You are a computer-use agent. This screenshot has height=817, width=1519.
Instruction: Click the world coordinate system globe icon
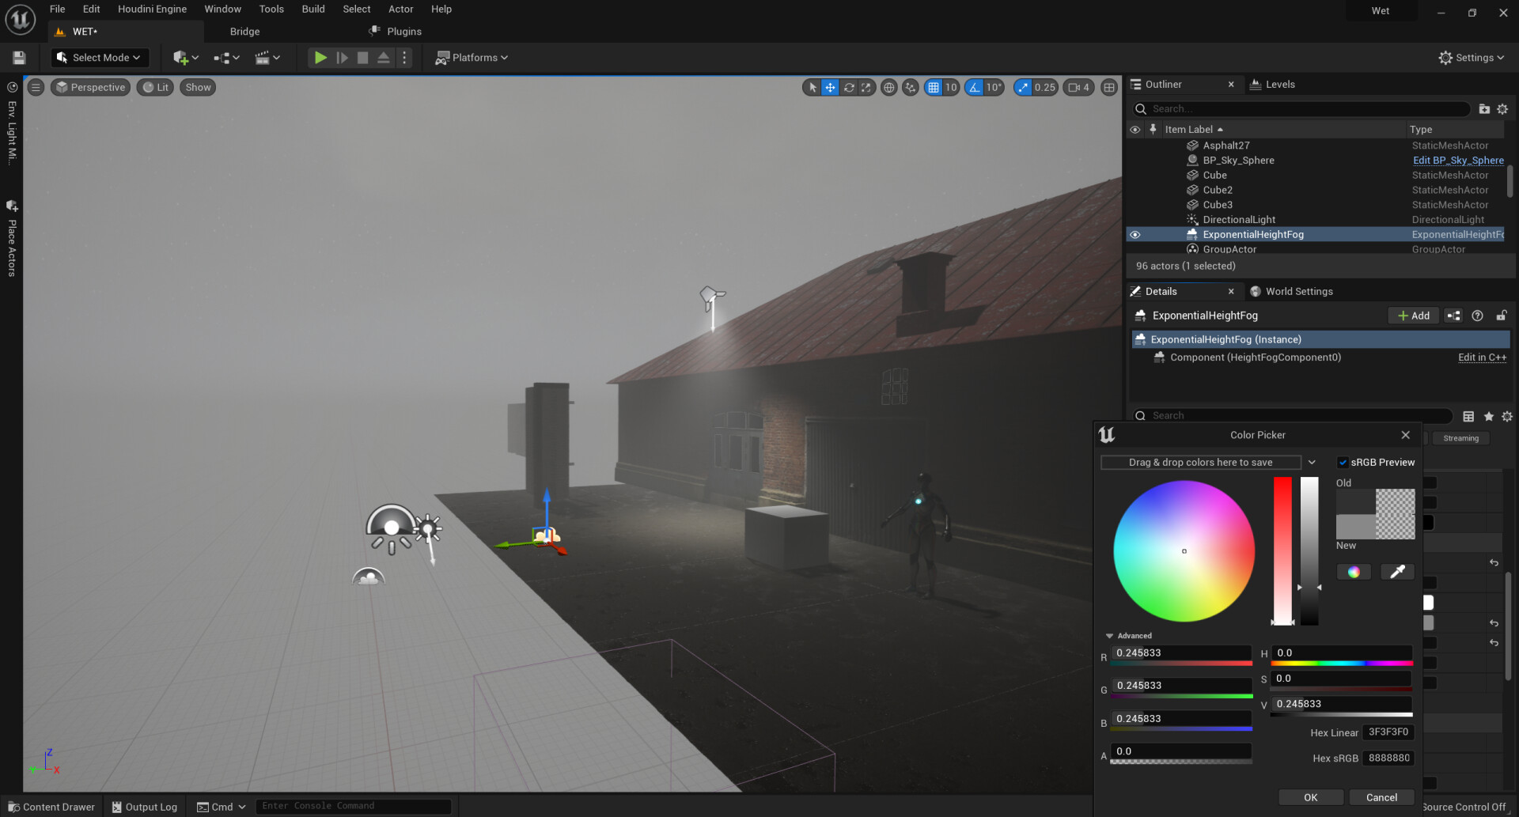(x=889, y=87)
